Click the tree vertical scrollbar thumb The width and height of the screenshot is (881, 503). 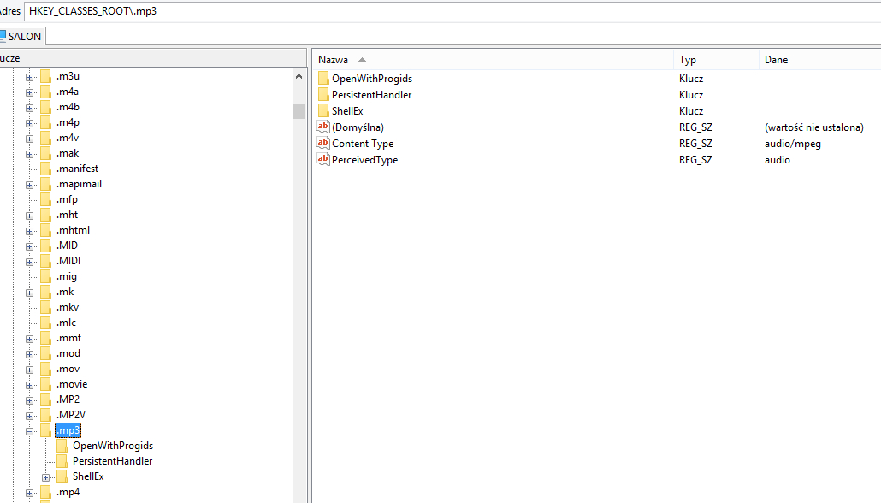[299, 111]
